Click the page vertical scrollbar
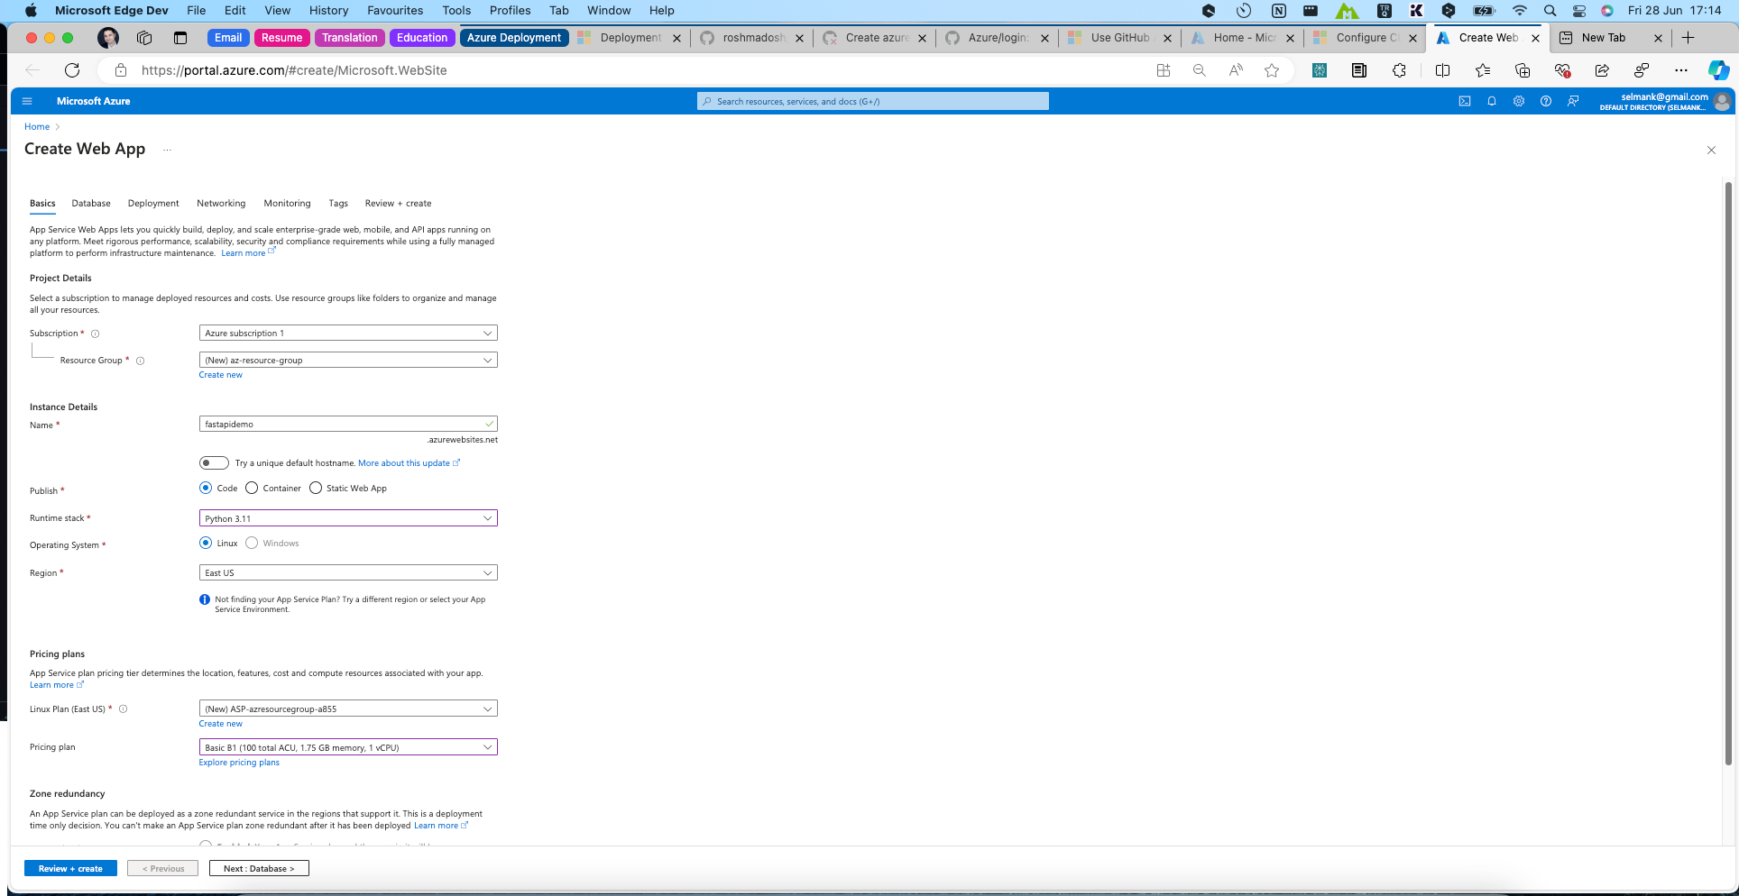This screenshot has height=896, width=1739. point(1728,473)
